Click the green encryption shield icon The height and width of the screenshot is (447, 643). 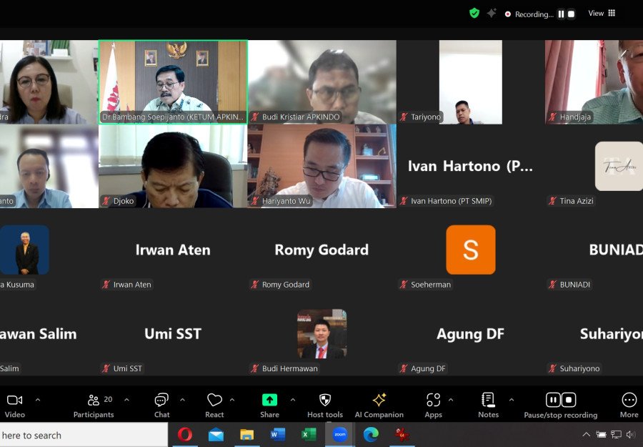pos(474,14)
